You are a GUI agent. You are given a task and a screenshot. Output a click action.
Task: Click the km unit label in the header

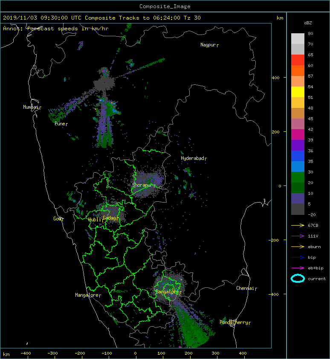point(280,18)
